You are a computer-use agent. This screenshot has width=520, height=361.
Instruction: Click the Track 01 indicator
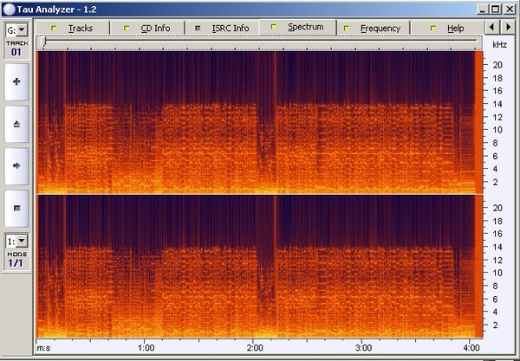(16, 48)
